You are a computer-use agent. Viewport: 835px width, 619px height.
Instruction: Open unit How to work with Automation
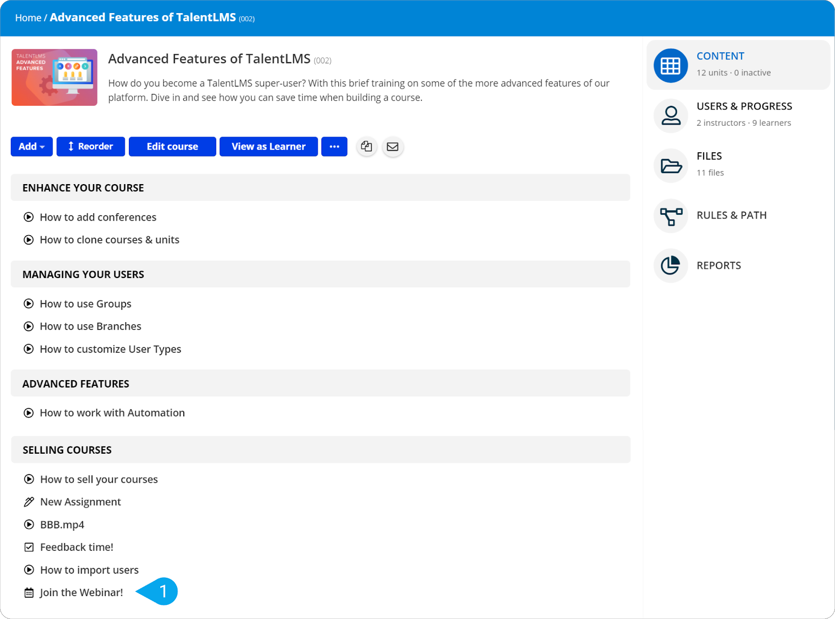(112, 413)
